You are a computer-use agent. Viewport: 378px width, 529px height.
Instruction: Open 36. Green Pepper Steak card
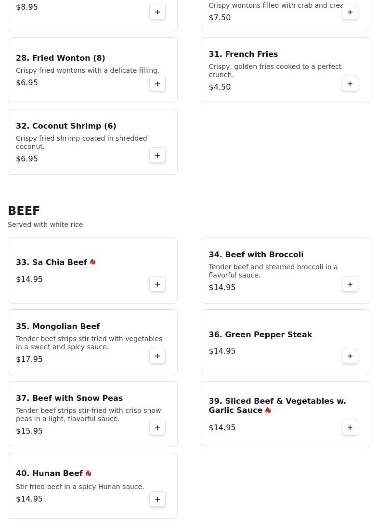[260, 335]
